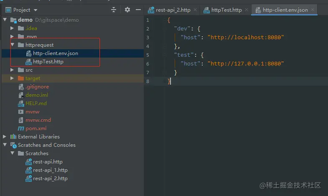This screenshot has height=196, width=328.
Task: Select the httprequest folder icon
Action: click(21, 45)
